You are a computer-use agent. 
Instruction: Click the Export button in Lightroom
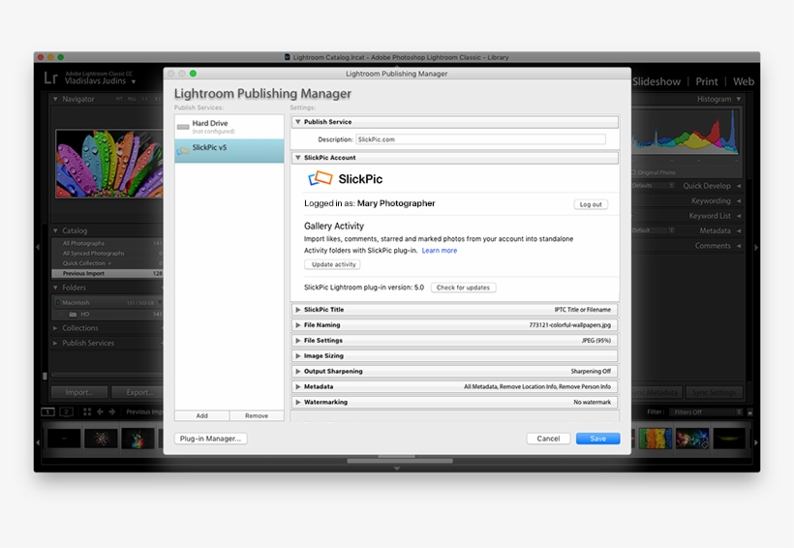137,392
